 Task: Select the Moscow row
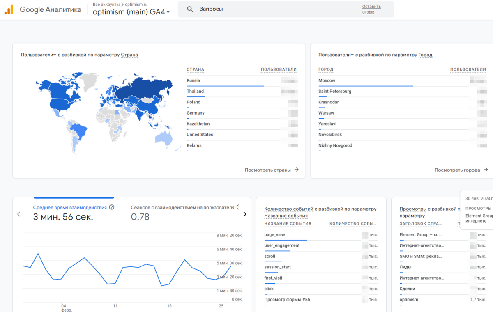pyautogui.click(x=403, y=81)
